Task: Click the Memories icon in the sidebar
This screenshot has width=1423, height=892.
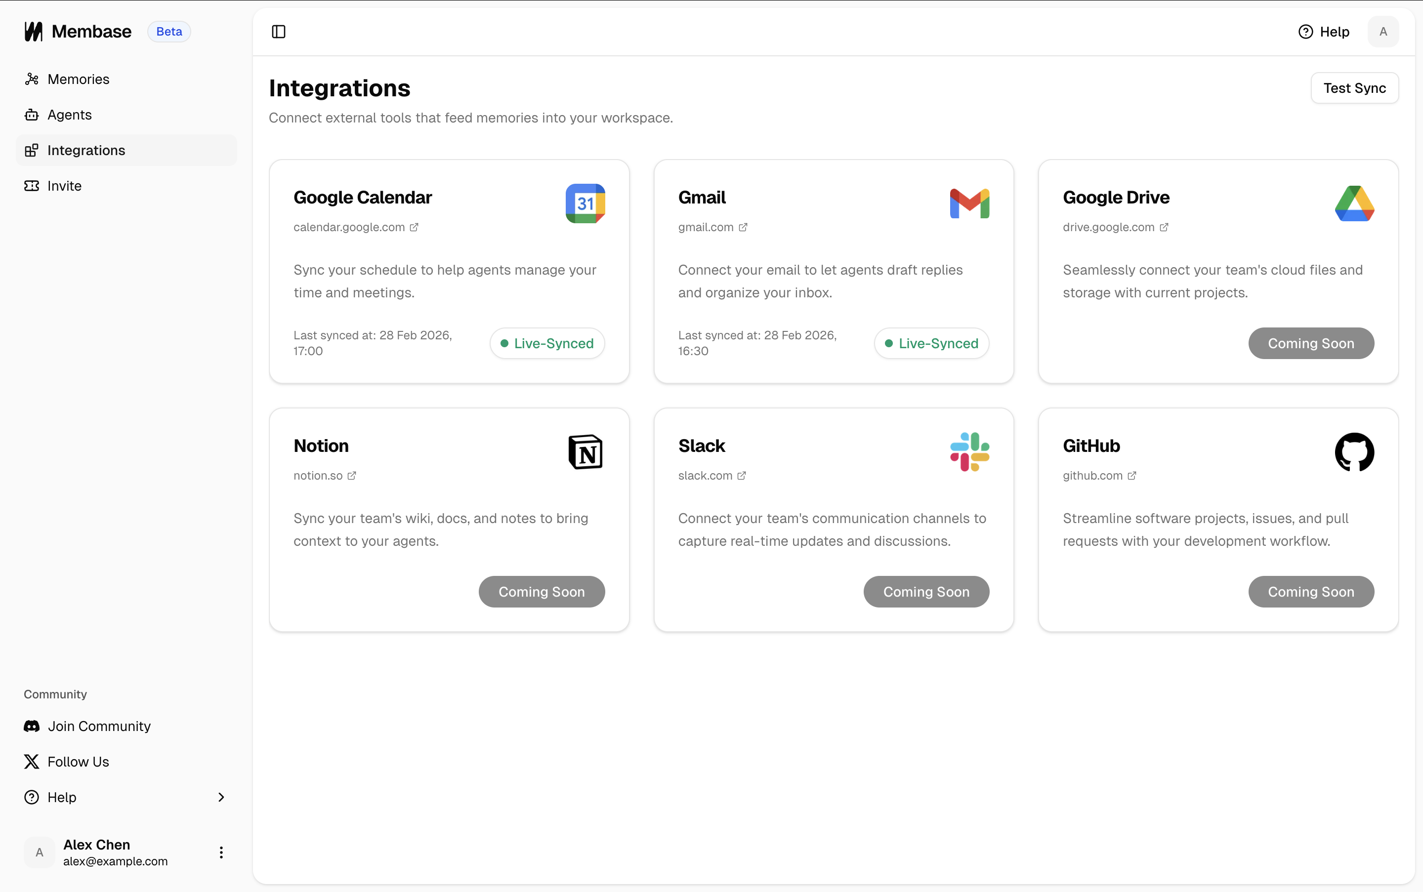Action: (33, 79)
